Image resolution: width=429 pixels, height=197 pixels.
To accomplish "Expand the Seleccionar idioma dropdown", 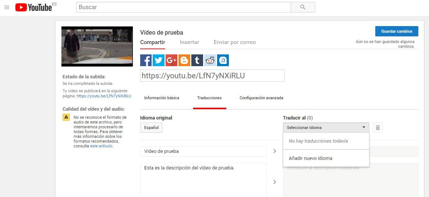I will [x=326, y=128].
